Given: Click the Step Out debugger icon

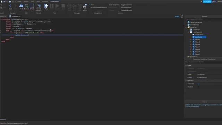Looking at the screenshot, I should tap(79, 6).
